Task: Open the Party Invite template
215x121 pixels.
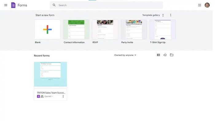Action: pyautogui.click(x=134, y=29)
